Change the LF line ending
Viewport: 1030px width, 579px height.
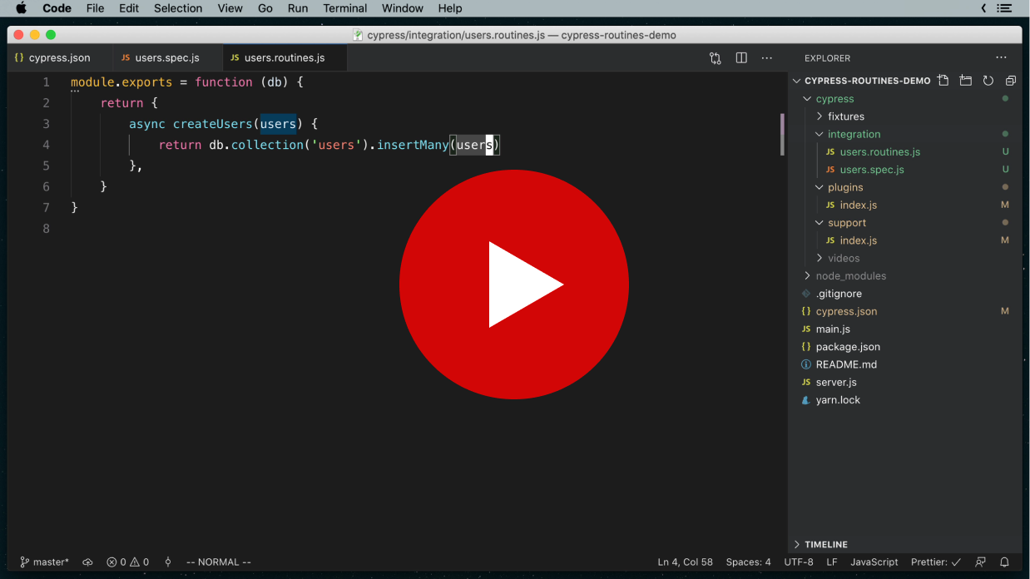coord(832,562)
